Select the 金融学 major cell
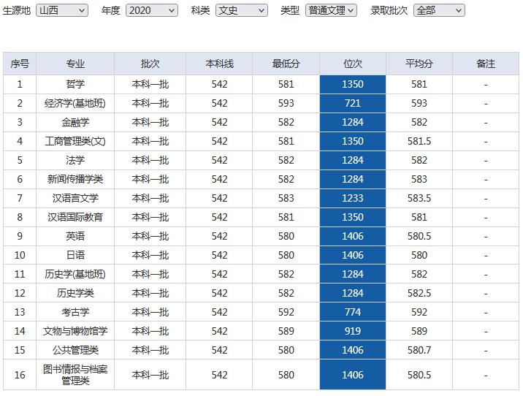 (x=75, y=123)
